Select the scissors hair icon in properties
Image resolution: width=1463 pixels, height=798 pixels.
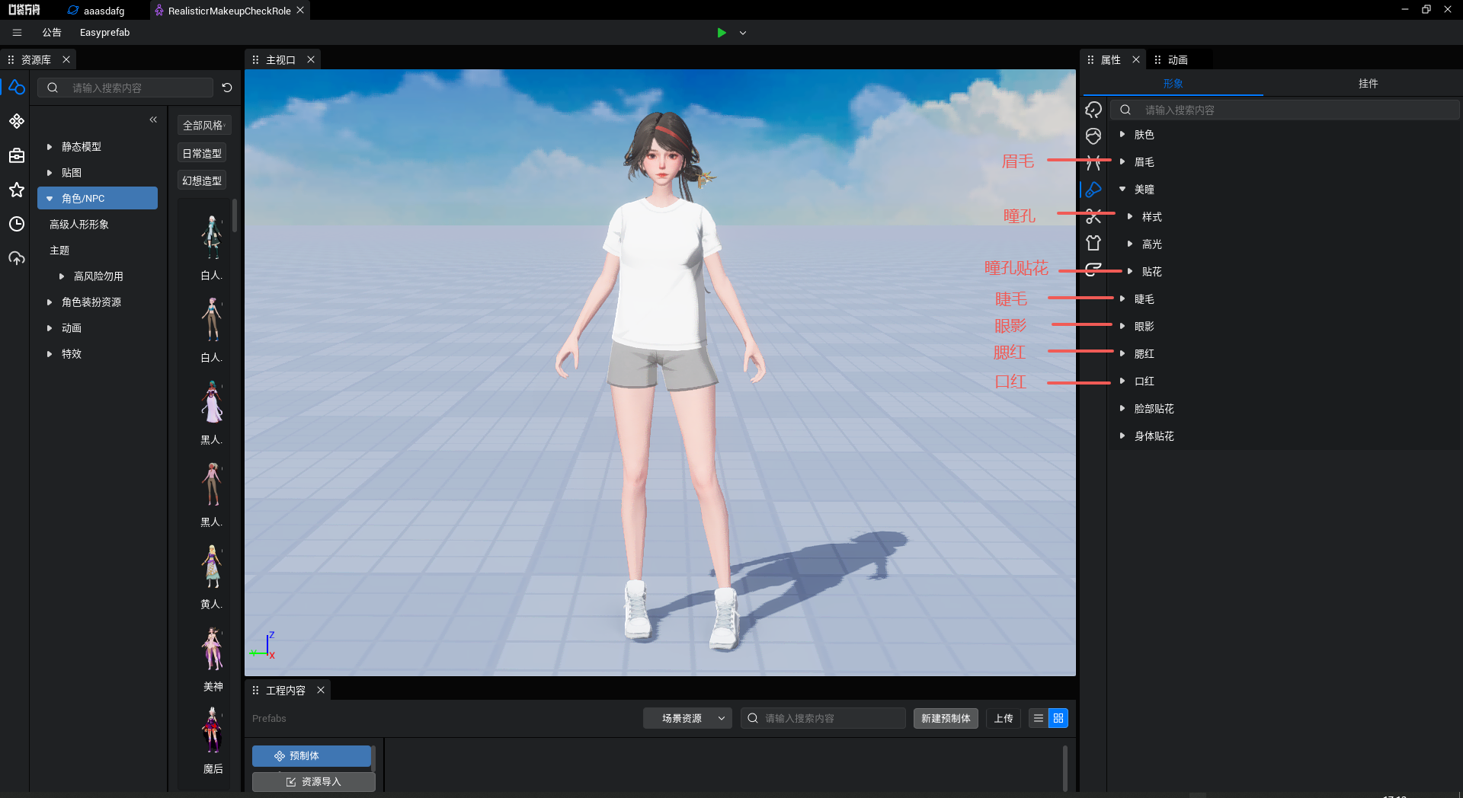tap(1093, 217)
